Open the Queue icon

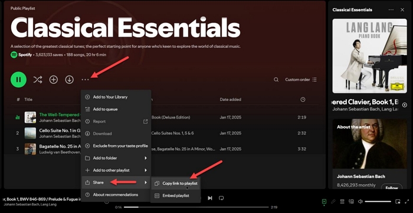(x=342, y=201)
